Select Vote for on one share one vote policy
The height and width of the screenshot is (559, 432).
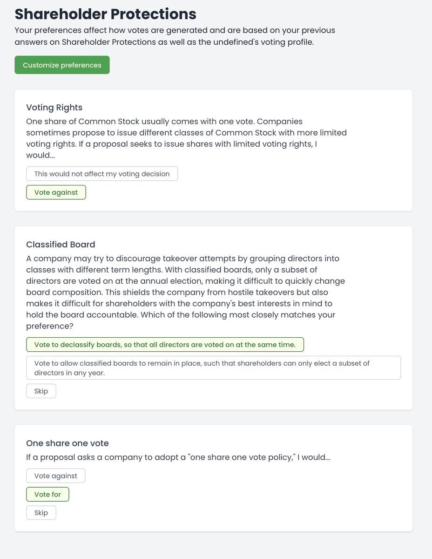point(47,494)
